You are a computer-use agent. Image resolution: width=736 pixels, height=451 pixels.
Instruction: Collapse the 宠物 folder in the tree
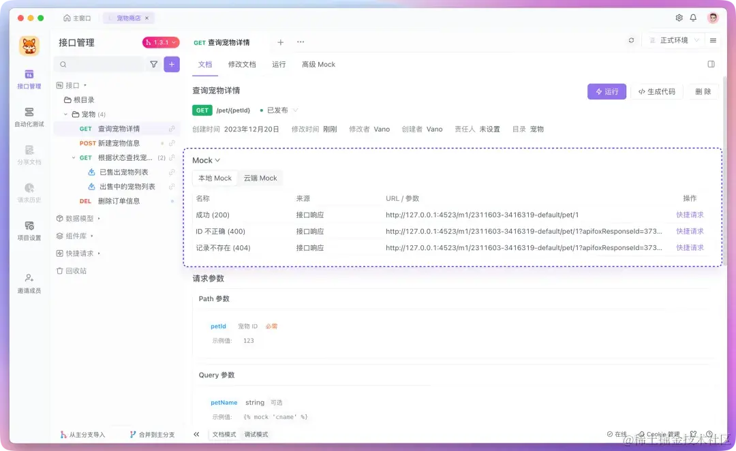click(65, 114)
